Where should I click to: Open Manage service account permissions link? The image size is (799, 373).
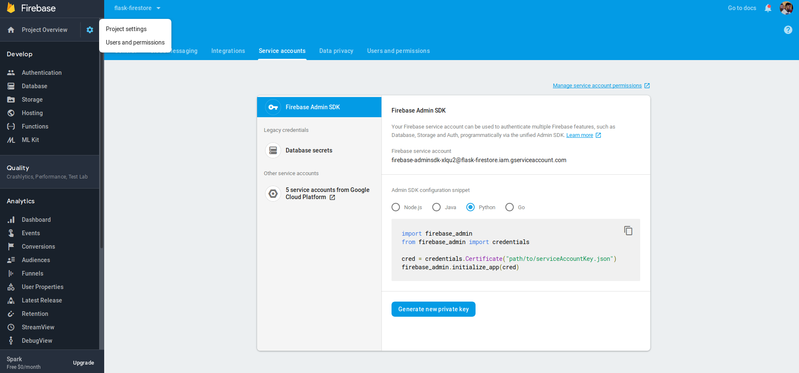point(601,86)
